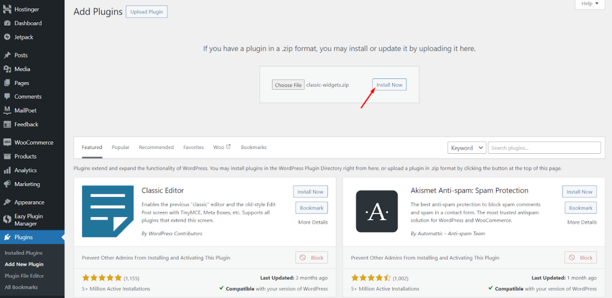Click the Classic Editor plugin title

pyautogui.click(x=163, y=191)
